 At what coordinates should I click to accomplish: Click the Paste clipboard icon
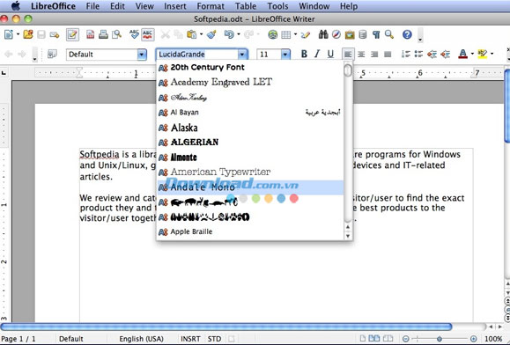(191, 34)
